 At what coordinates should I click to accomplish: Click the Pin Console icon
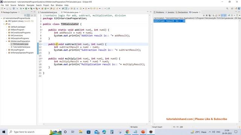tap(229, 15)
